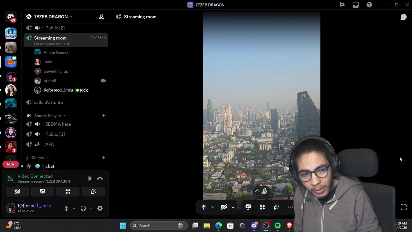The image size is (412, 232).
Task: Open soundboard in voice panel
Action: click(x=93, y=191)
